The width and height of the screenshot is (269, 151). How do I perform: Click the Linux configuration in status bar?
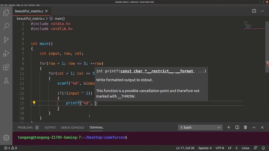pos(245,148)
